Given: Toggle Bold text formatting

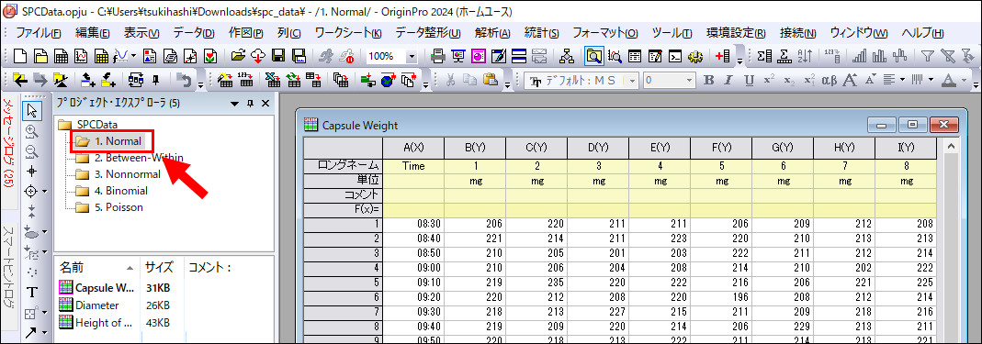Looking at the screenshot, I should [x=708, y=80].
